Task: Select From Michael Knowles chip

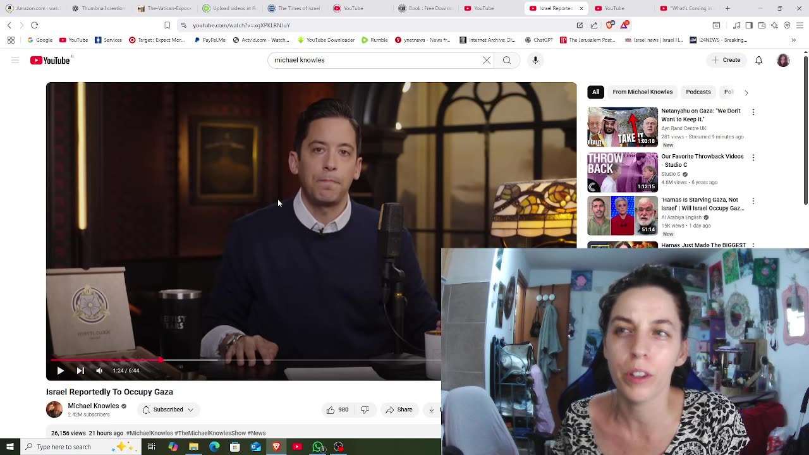Action: 642,92
